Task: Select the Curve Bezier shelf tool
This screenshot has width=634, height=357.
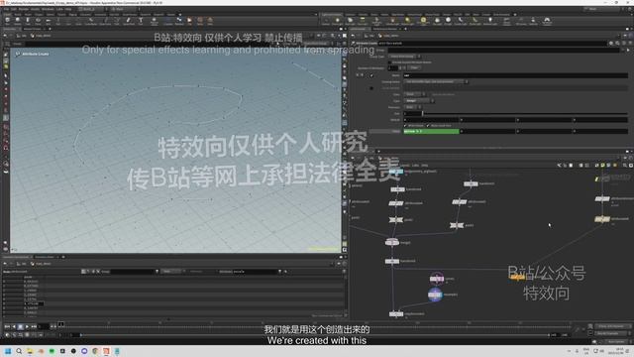Action: click(x=91, y=21)
